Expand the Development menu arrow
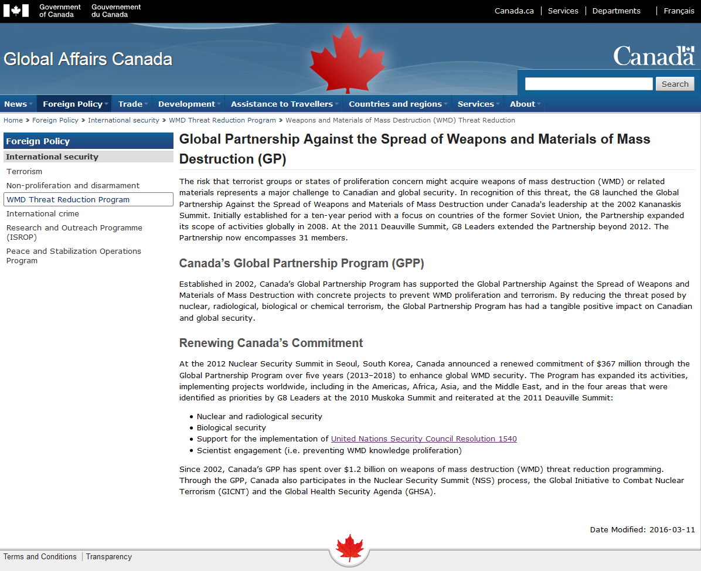This screenshot has width=701, height=571. pos(219,104)
